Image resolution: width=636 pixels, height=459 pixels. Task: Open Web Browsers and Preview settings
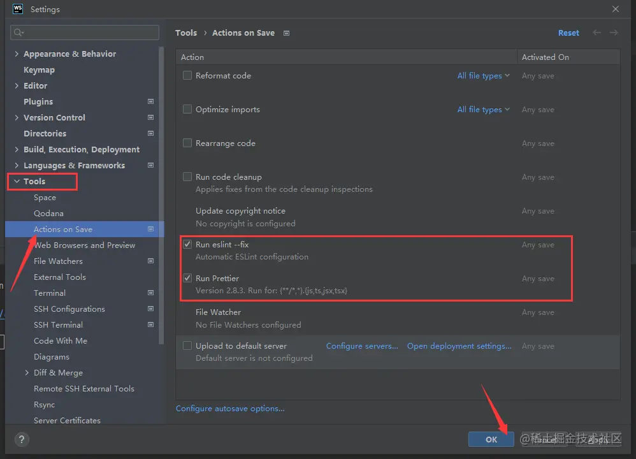coord(84,245)
